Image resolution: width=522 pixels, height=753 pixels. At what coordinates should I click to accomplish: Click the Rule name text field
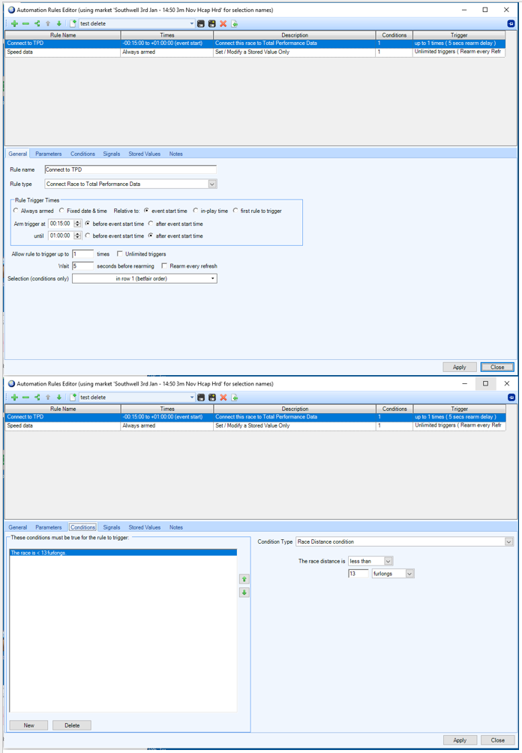click(130, 169)
